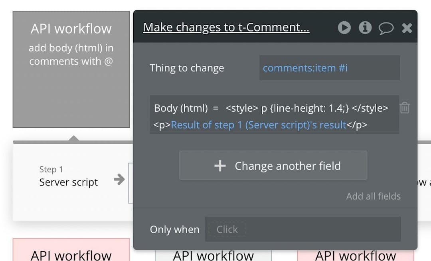This screenshot has height=261, width=431.
Task: Click into the style line-height expression text
Action: 306,108
